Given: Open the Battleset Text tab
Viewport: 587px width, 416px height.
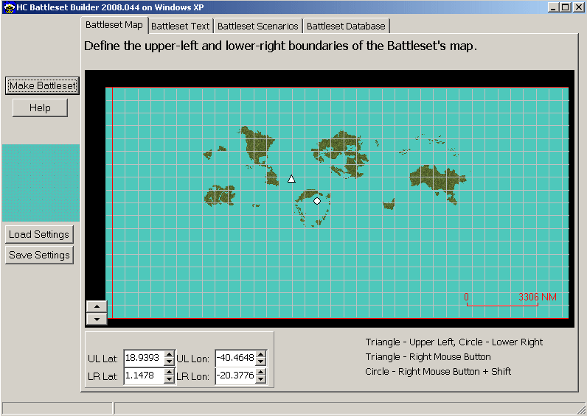Looking at the screenshot, I should click(x=181, y=27).
